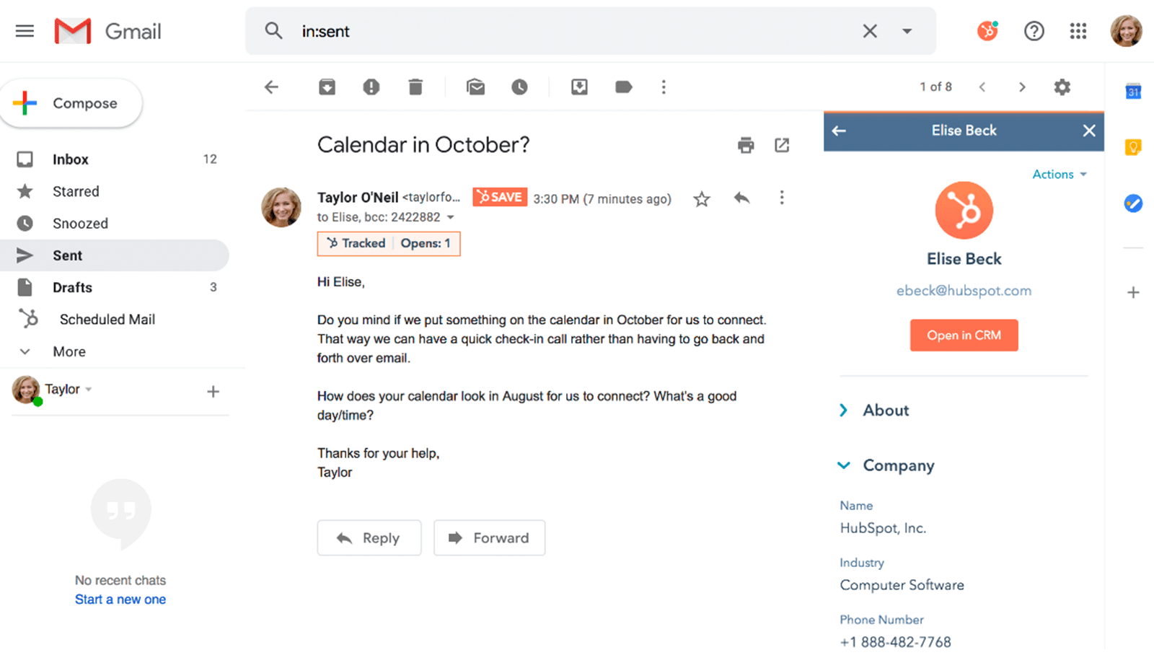Viewport: 1154px width, 663px height.
Task: Open the Scheduled Mail section
Action: (107, 319)
